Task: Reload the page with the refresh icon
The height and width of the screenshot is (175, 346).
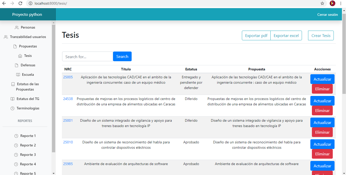Action: point(20,3)
